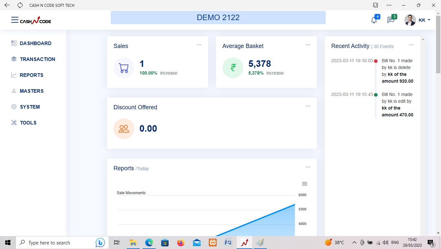This screenshot has width=441, height=249.
Task: Open Discount Offered card options ellipsis
Action: [x=308, y=106]
